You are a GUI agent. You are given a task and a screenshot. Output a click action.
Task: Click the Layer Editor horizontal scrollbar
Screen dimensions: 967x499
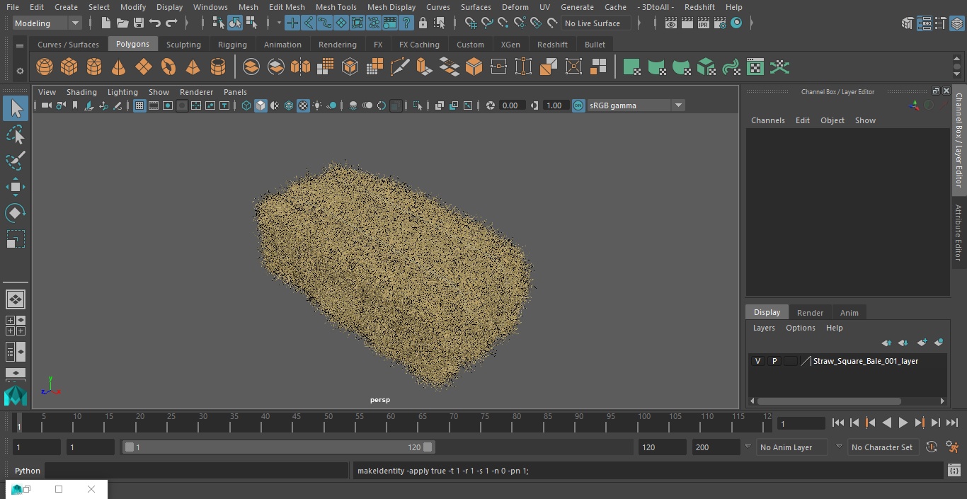click(830, 401)
